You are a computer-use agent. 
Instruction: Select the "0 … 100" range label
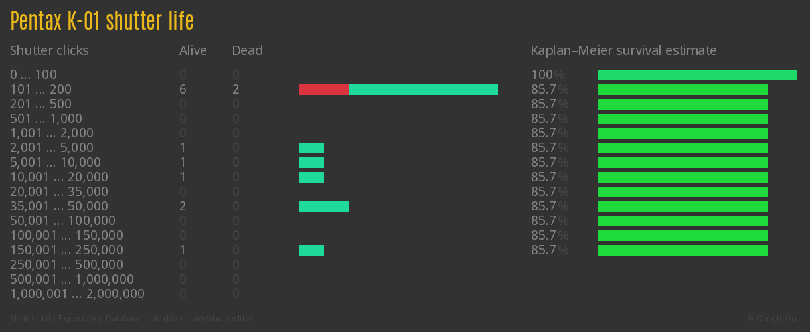[33, 75]
